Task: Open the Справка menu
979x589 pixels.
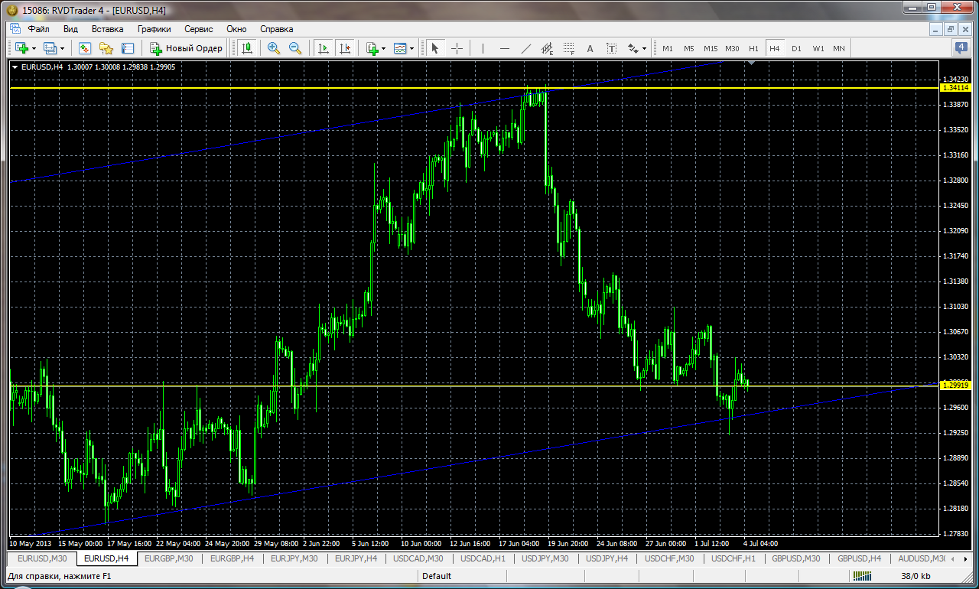Action: [x=276, y=29]
